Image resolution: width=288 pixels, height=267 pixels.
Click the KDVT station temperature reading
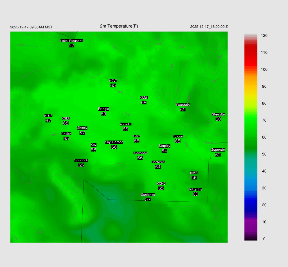tap(113, 85)
